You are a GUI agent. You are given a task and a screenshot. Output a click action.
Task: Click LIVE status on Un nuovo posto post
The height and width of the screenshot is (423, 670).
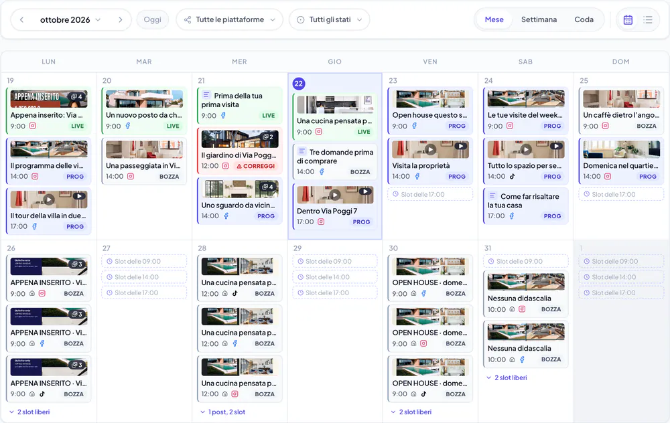173,126
